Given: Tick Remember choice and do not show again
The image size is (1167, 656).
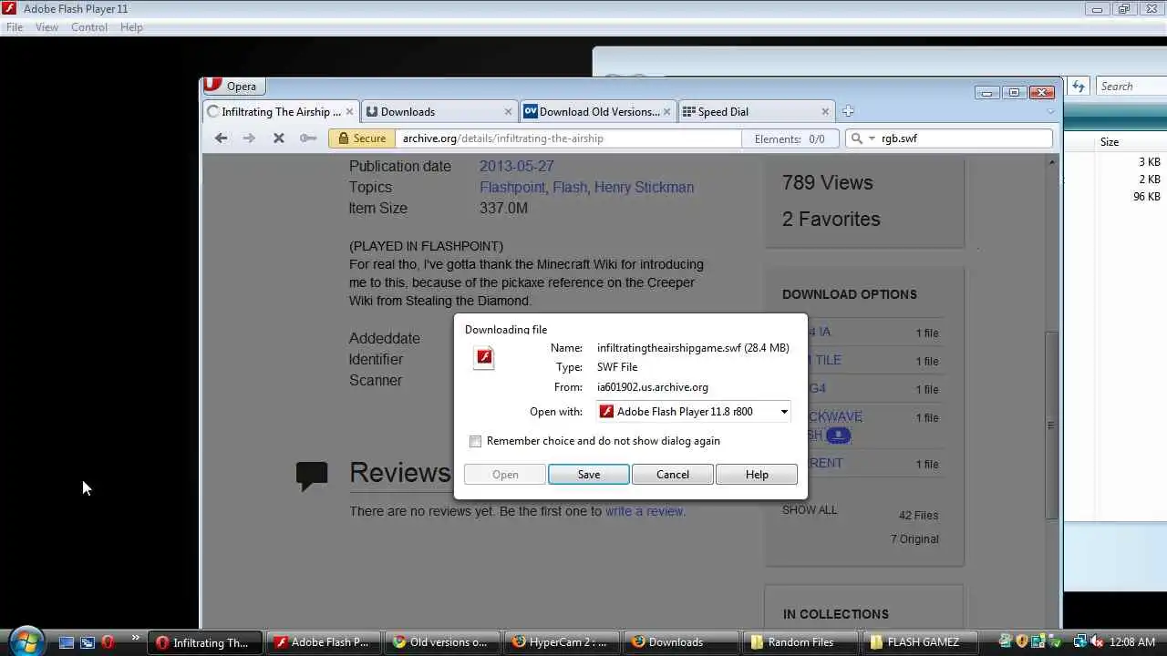Looking at the screenshot, I should [x=475, y=441].
